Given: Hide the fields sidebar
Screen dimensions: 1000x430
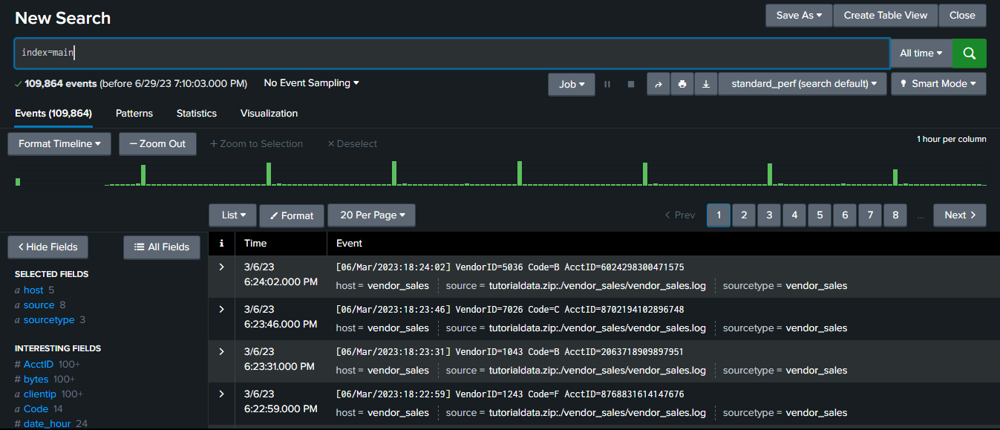Looking at the screenshot, I should [48, 247].
